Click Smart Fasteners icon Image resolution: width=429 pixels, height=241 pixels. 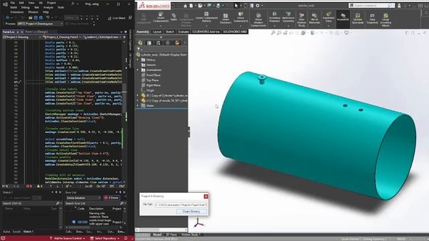(x=225, y=19)
